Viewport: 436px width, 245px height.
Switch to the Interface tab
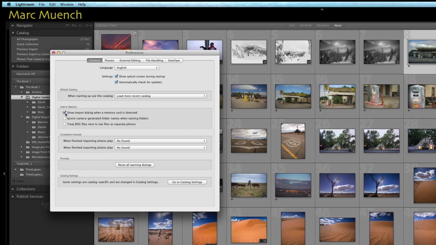tap(174, 61)
